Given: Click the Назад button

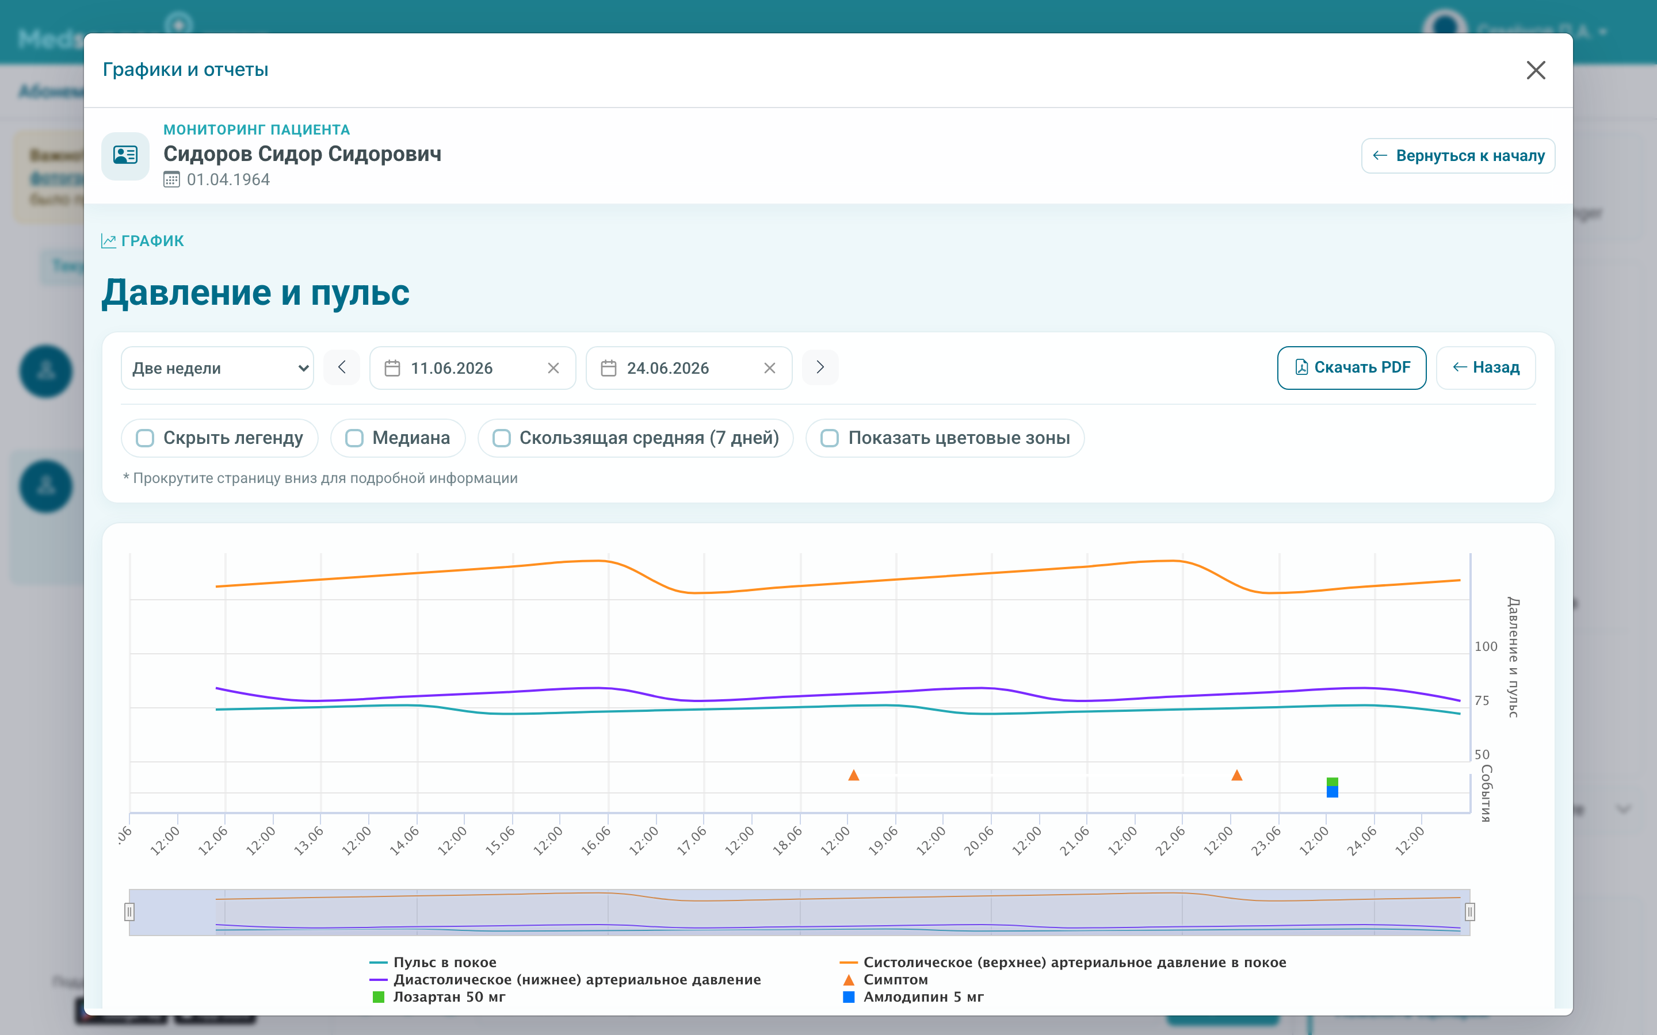Looking at the screenshot, I should pyautogui.click(x=1486, y=367).
